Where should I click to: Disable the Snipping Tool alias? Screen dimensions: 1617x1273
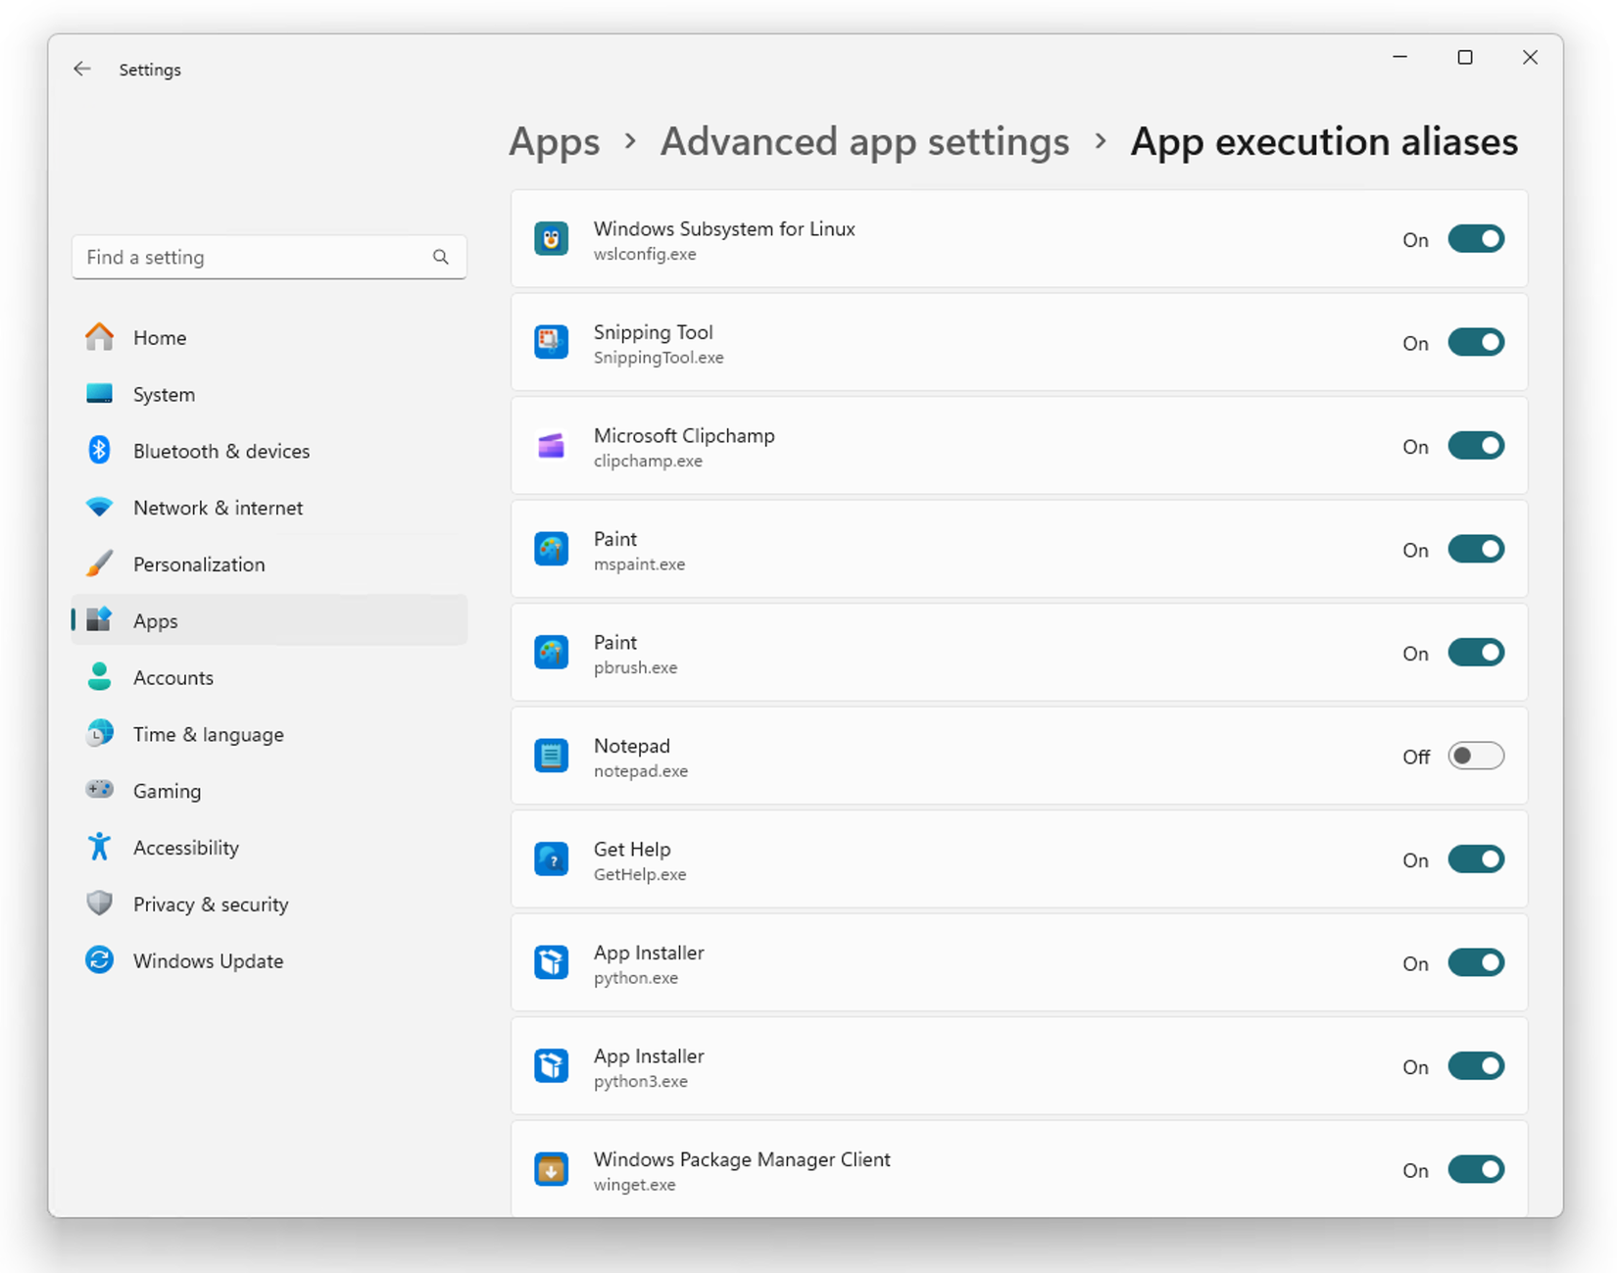point(1476,342)
